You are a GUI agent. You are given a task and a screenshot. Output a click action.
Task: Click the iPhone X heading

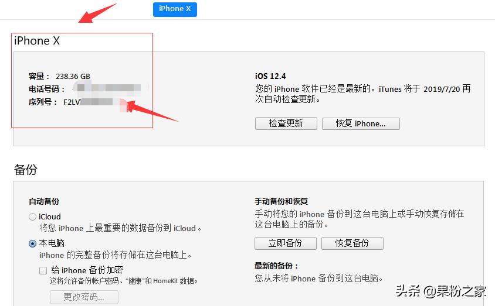(37, 40)
